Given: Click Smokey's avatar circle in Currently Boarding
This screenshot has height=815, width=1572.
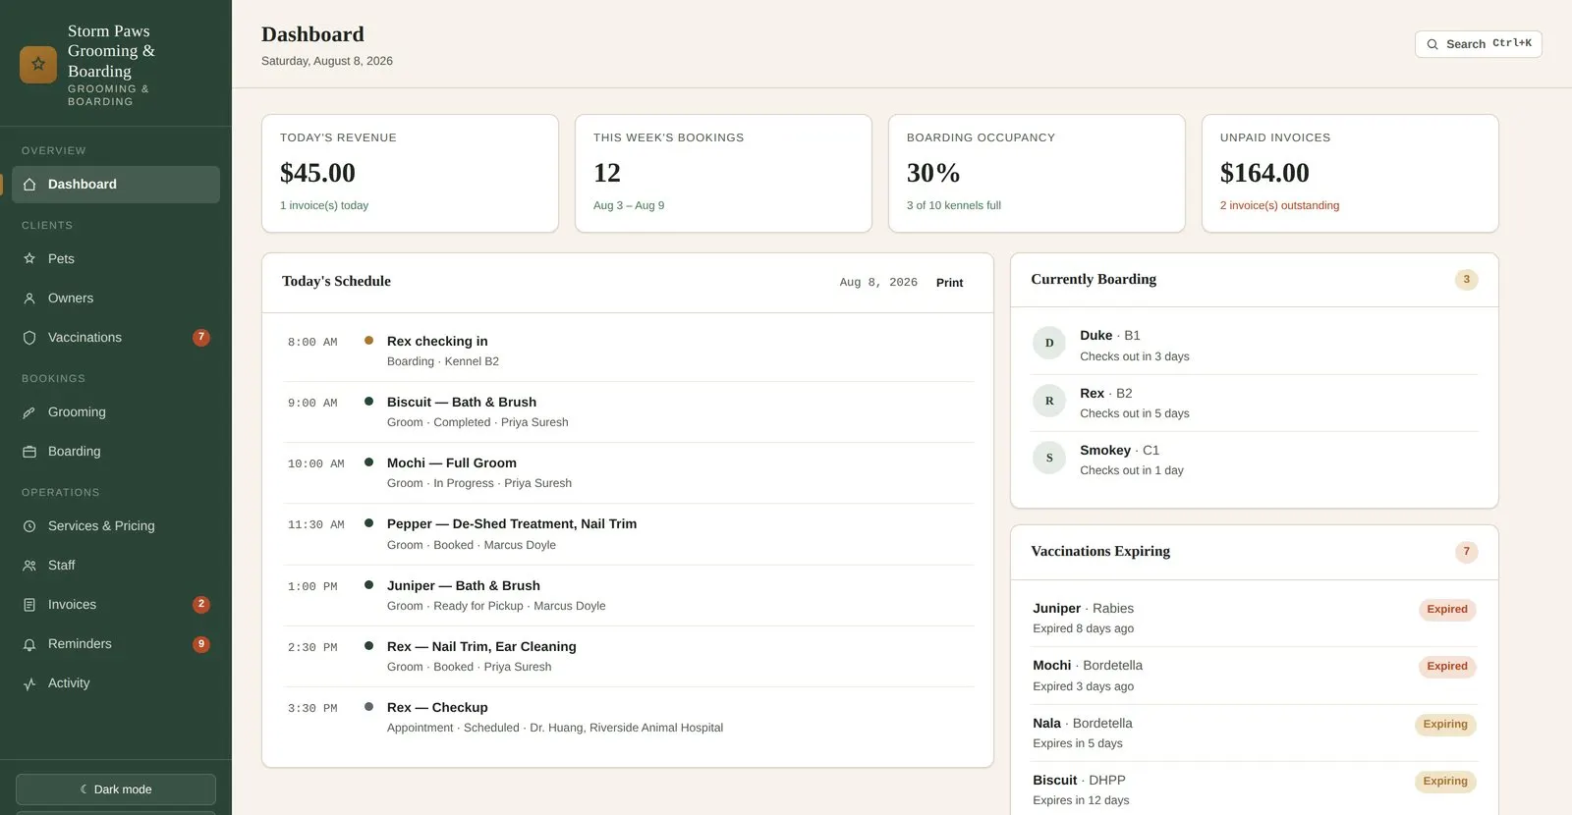Looking at the screenshot, I should point(1049,458).
